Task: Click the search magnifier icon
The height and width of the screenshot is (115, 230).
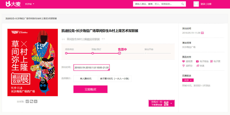Action: coord(183,4)
